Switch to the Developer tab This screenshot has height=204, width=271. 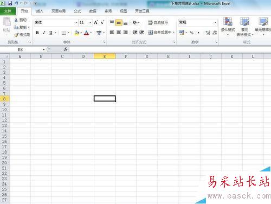point(142,11)
